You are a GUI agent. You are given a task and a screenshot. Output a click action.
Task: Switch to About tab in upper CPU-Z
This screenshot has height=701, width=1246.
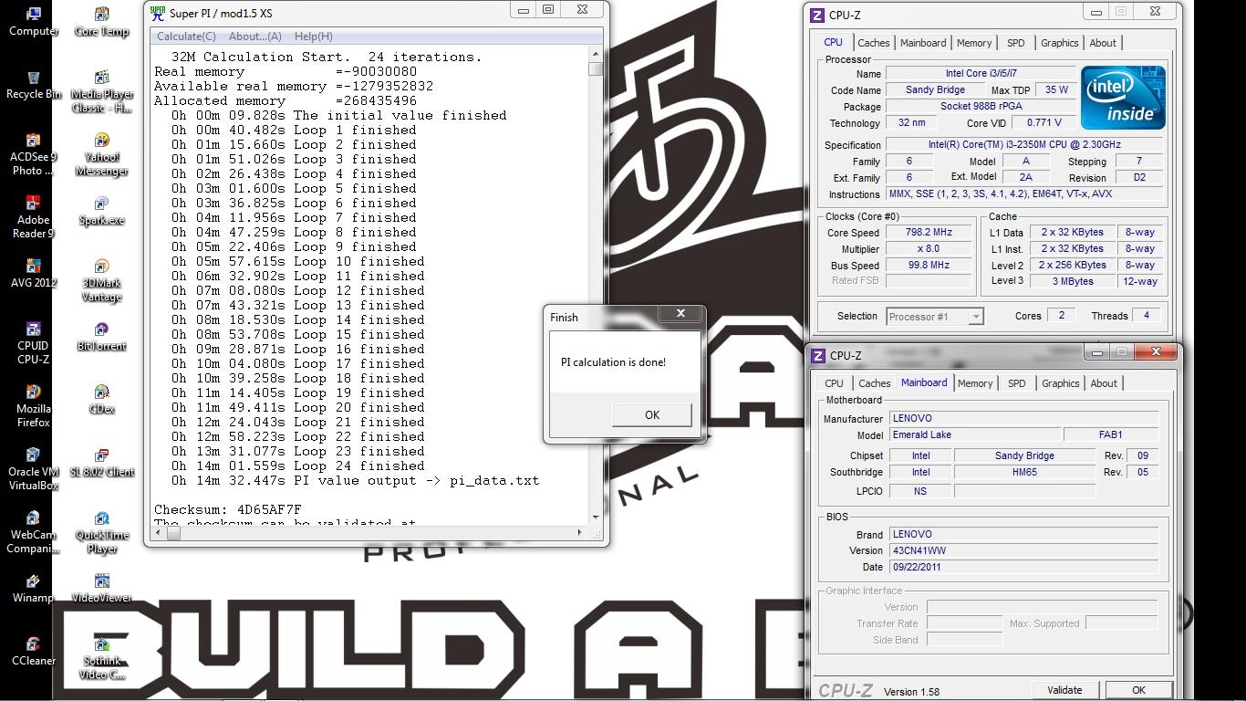[x=1103, y=43]
